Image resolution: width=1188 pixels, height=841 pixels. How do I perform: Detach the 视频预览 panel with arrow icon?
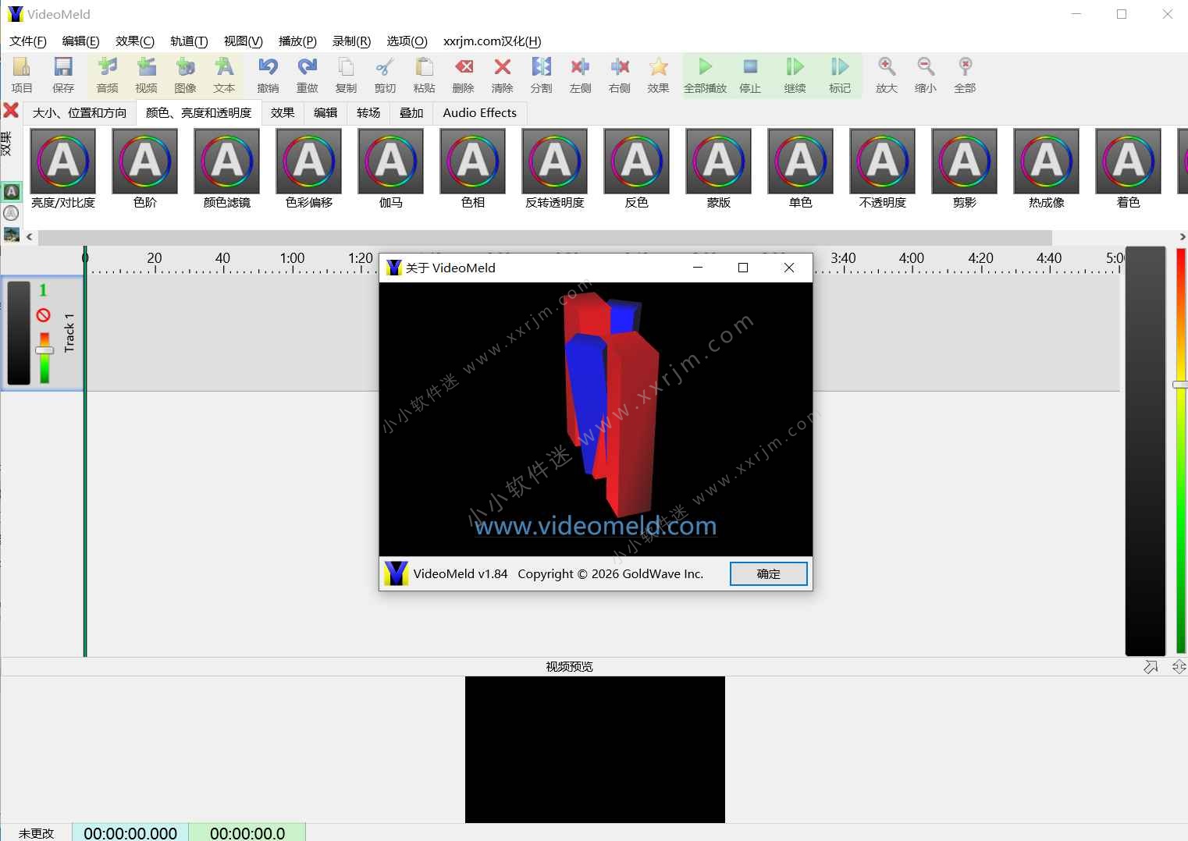click(x=1151, y=667)
